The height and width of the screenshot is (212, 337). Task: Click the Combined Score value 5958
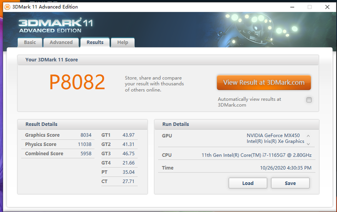pyautogui.click(x=86, y=154)
